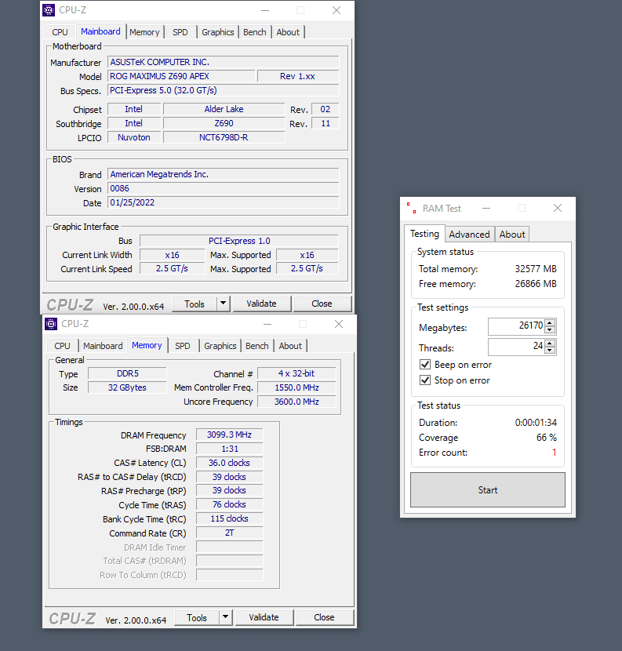Click the Bank Cycle Time 115 clocks value
Image resolution: width=622 pixels, height=651 pixels.
pos(229,518)
